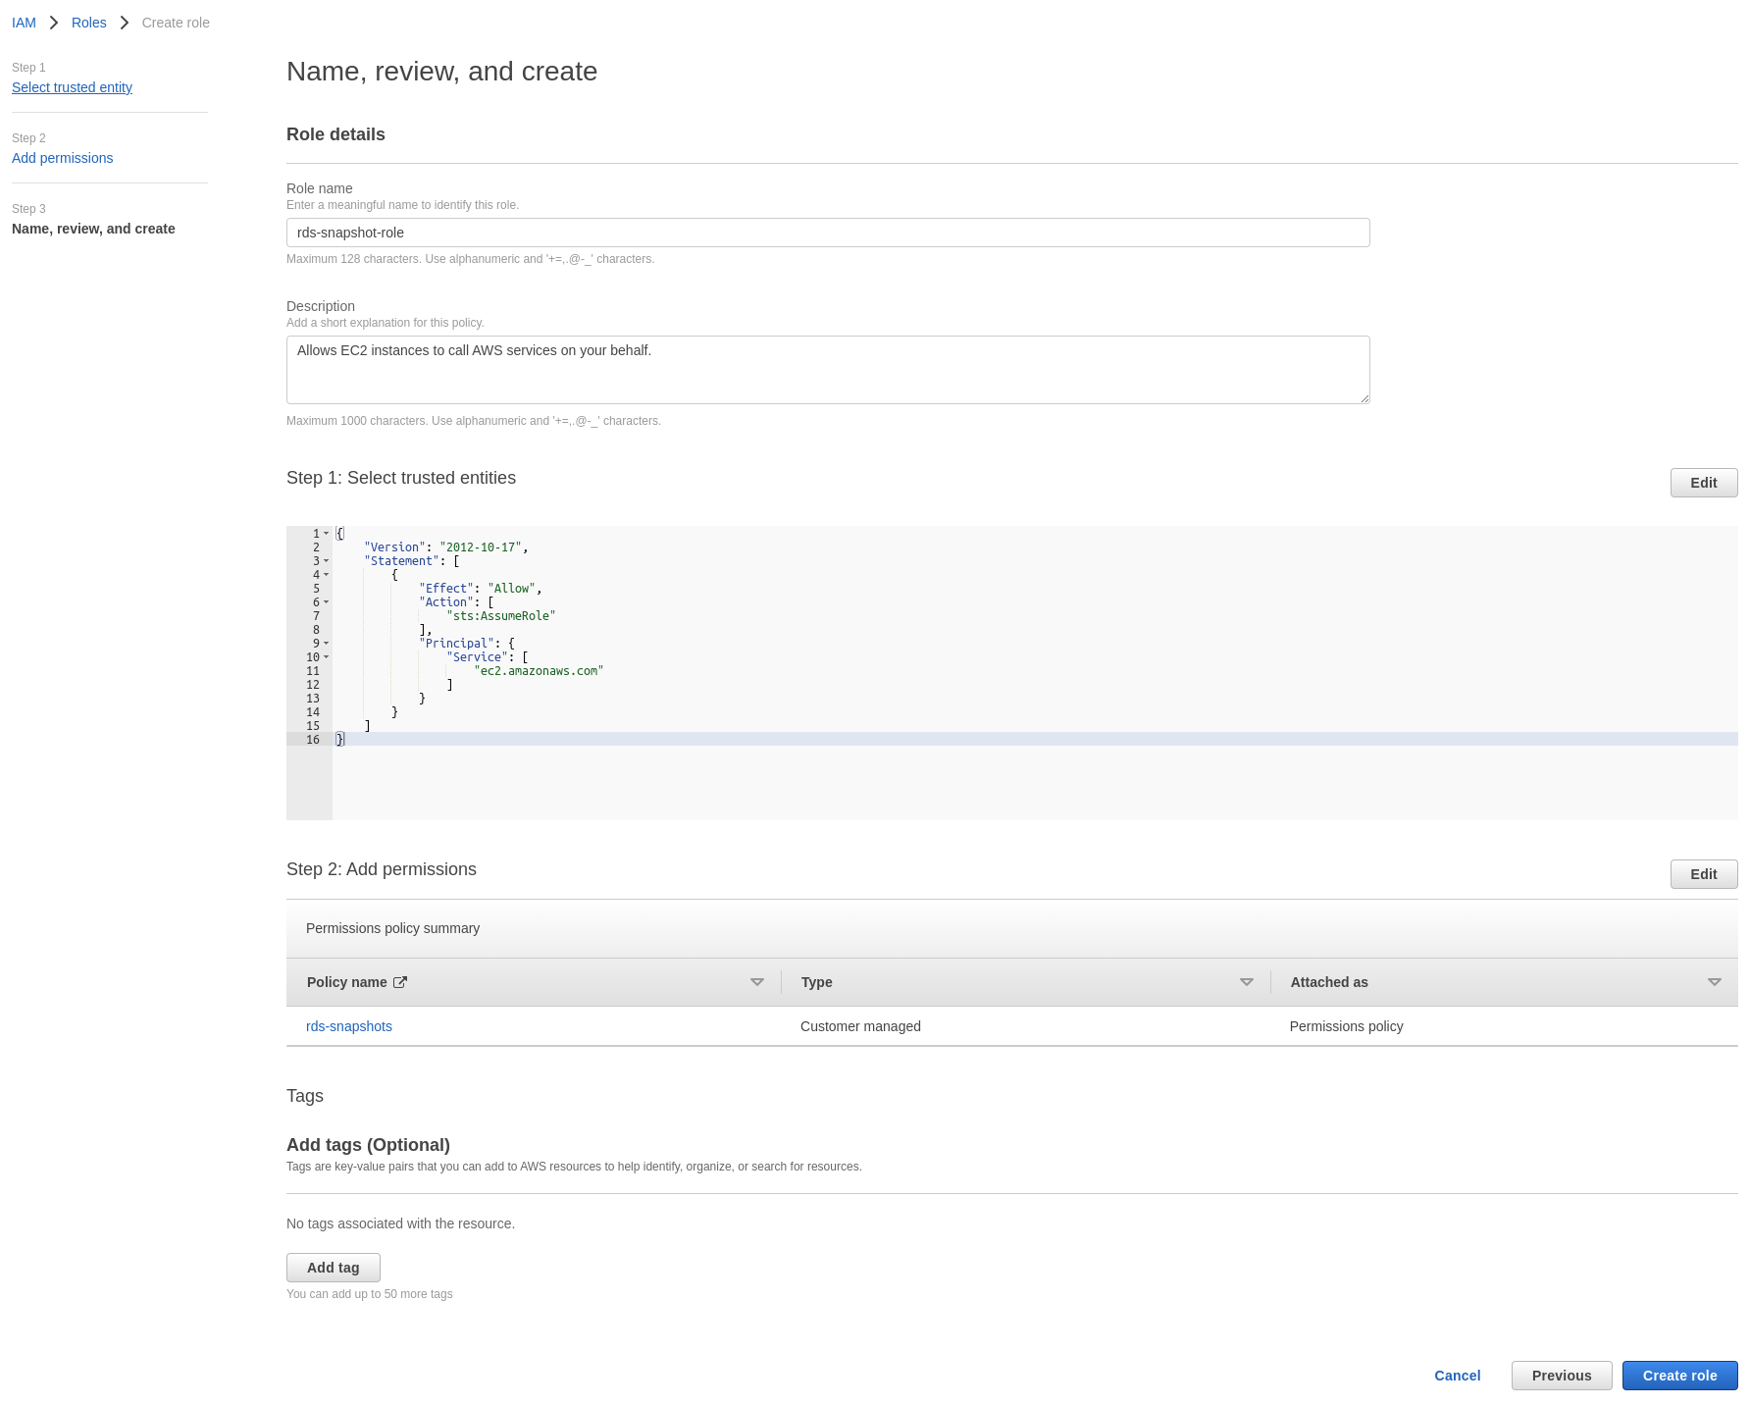Open the Type column sort dropdown

pyautogui.click(x=1246, y=981)
